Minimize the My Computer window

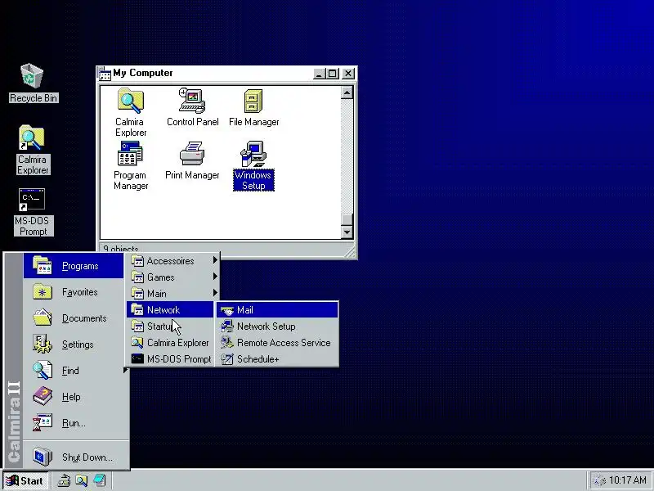(x=319, y=74)
